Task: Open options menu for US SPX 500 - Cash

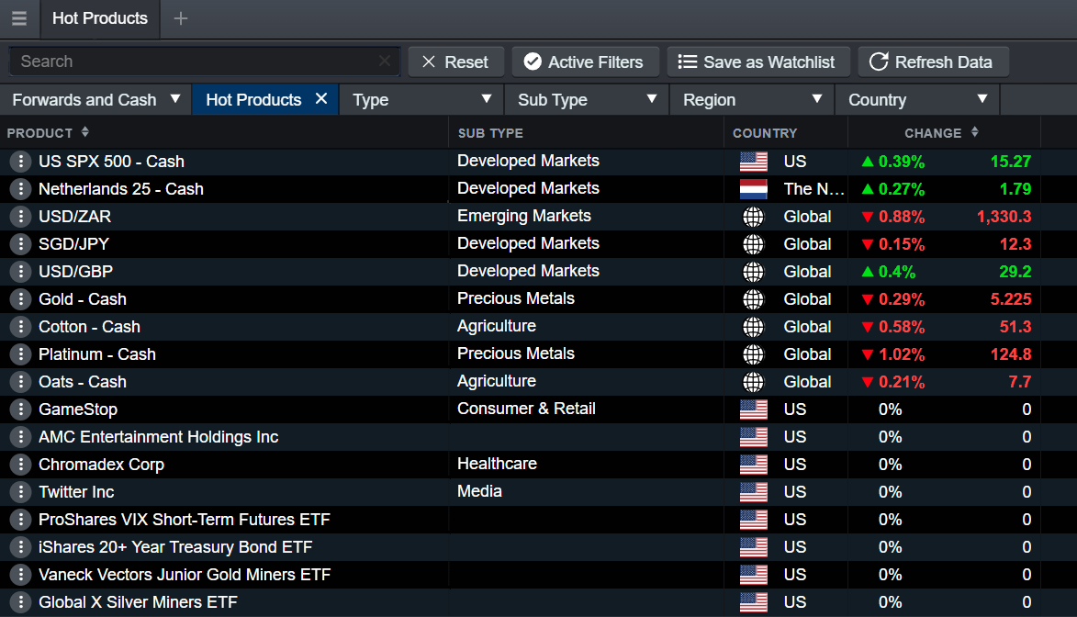Action: (x=20, y=162)
